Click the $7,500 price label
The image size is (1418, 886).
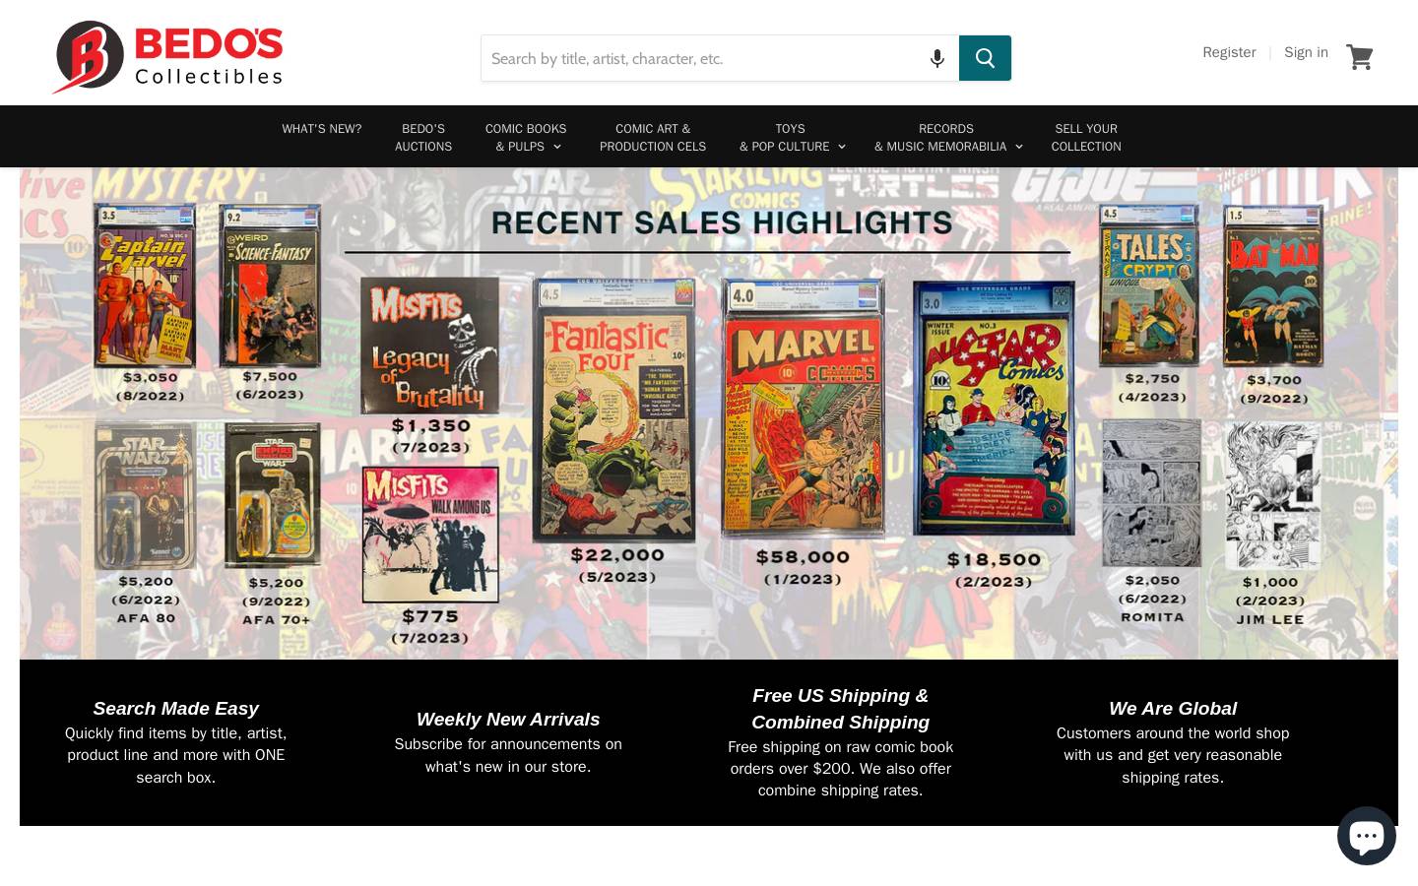click(270, 376)
